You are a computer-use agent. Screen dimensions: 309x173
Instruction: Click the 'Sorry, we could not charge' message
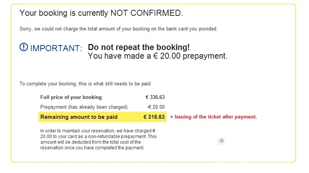pos(118,29)
